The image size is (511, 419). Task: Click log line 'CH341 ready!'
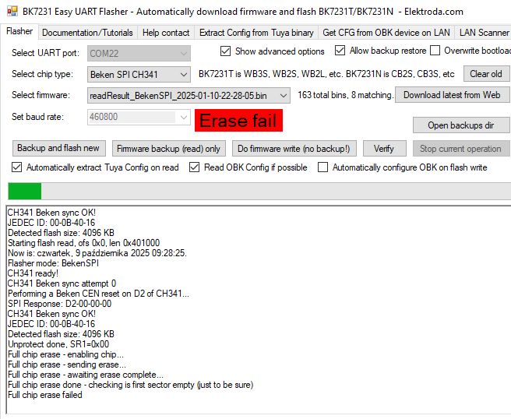(33, 273)
